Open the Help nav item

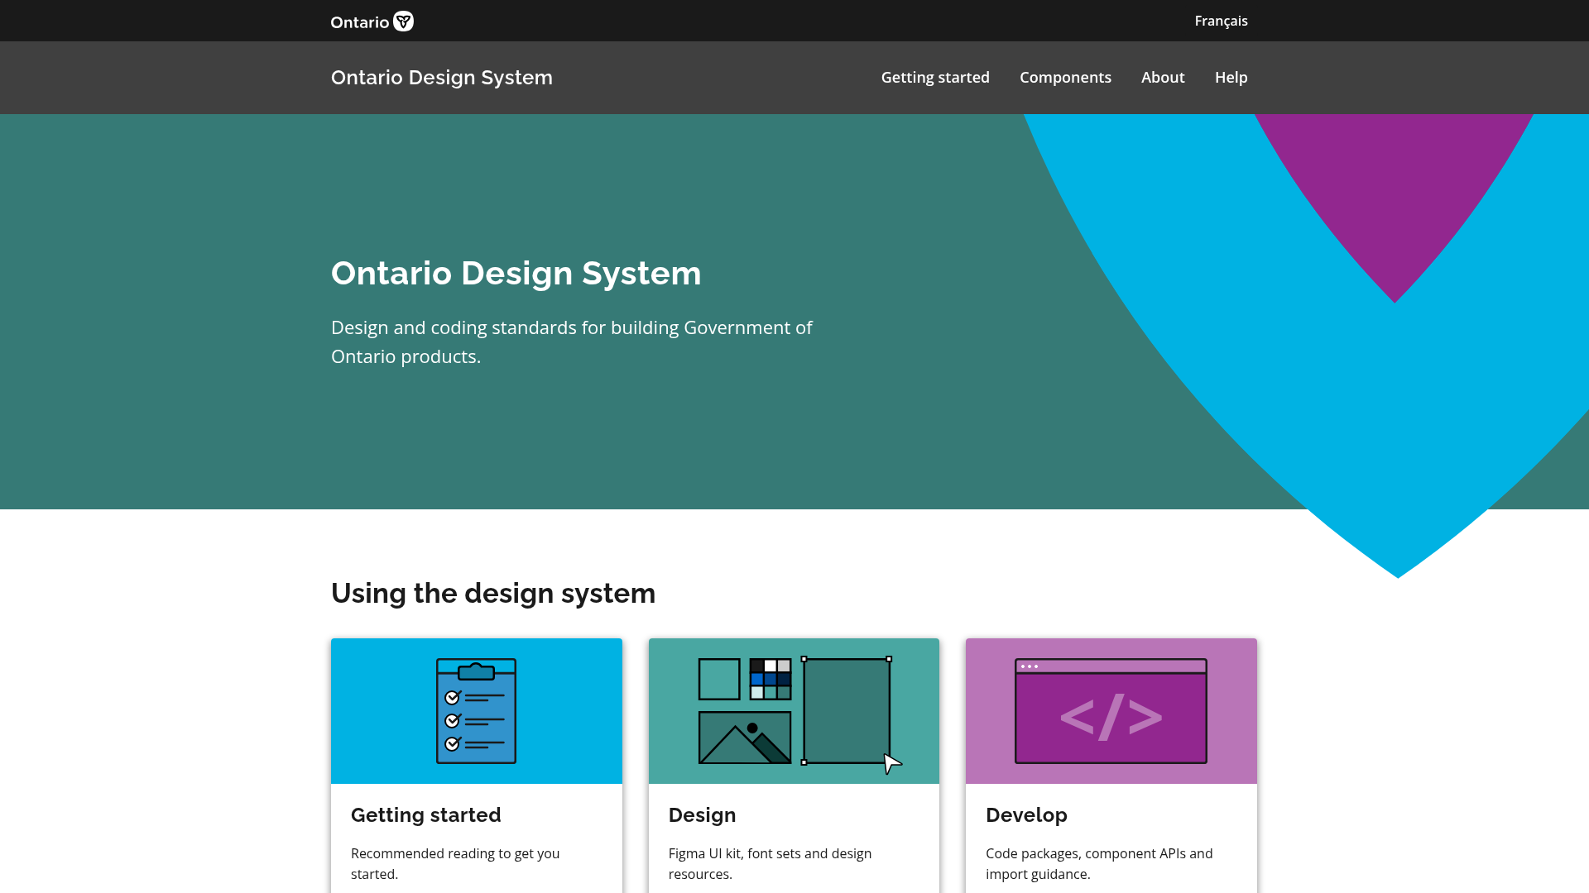click(1231, 77)
